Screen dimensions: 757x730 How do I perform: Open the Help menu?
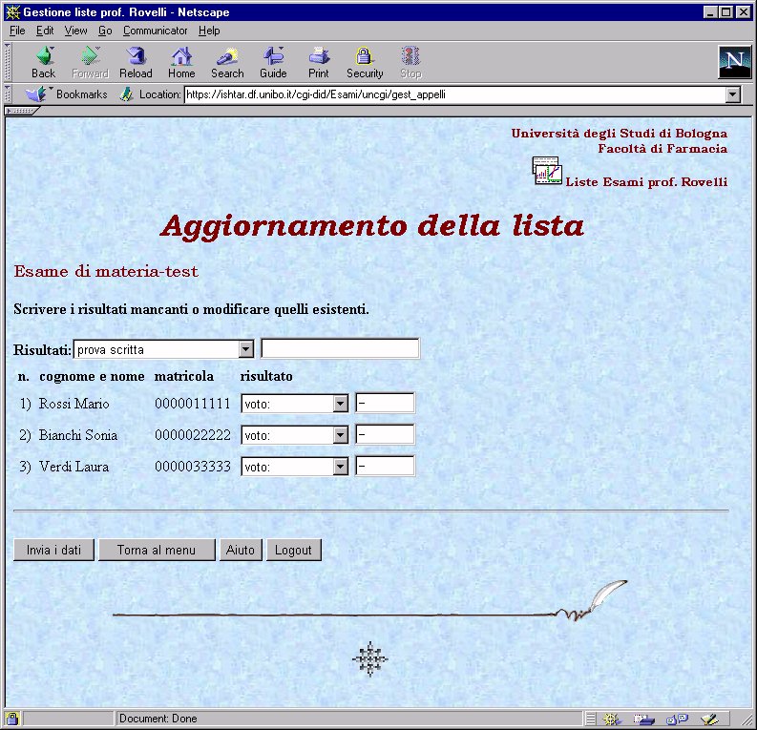tap(209, 31)
